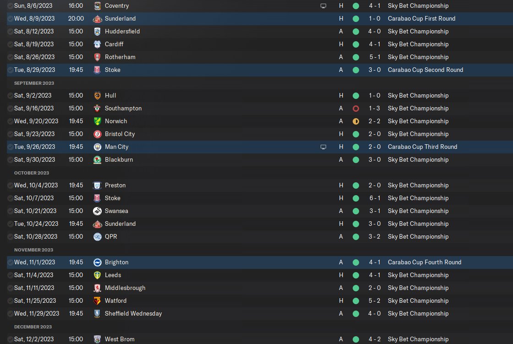Toggle the checkmark beside Wed, 11/1/2023 Brighton fixture

[11, 262]
